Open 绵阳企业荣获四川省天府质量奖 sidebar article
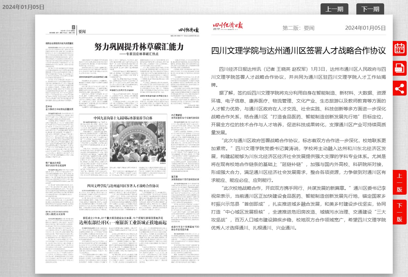Image resolution: width=408 pixels, height=277 pixels. coord(59,44)
